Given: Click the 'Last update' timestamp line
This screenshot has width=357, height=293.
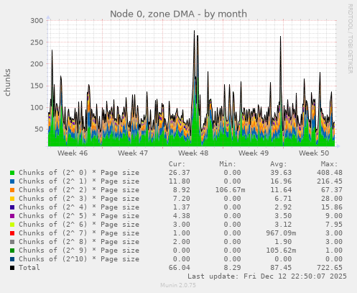Looking at the screenshot, I should tap(267, 276).
